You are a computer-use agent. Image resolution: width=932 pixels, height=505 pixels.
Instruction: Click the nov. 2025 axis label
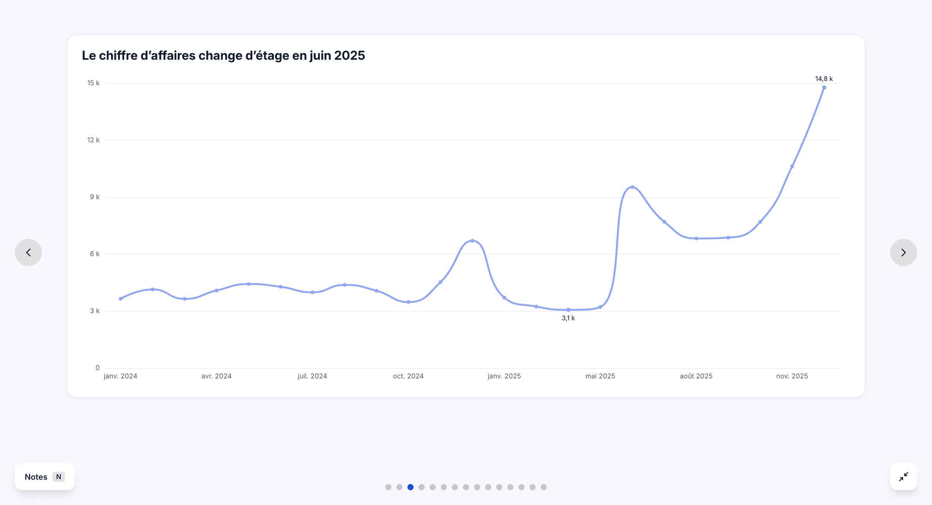pyautogui.click(x=792, y=376)
